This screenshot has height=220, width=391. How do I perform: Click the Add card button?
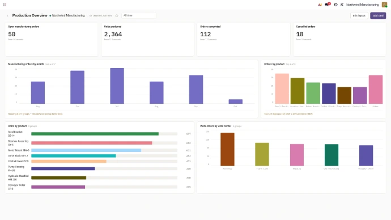pyautogui.click(x=378, y=16)
